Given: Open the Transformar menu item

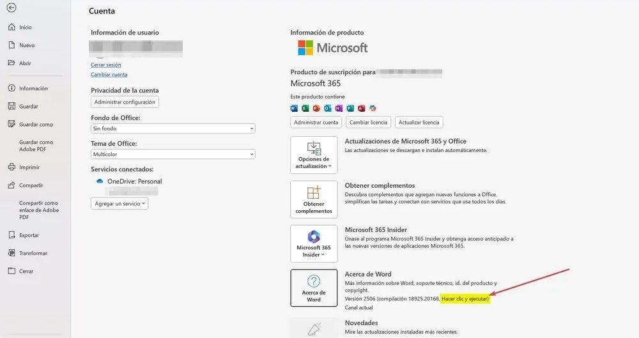Looking at the screenshot, I should point(33,253).
